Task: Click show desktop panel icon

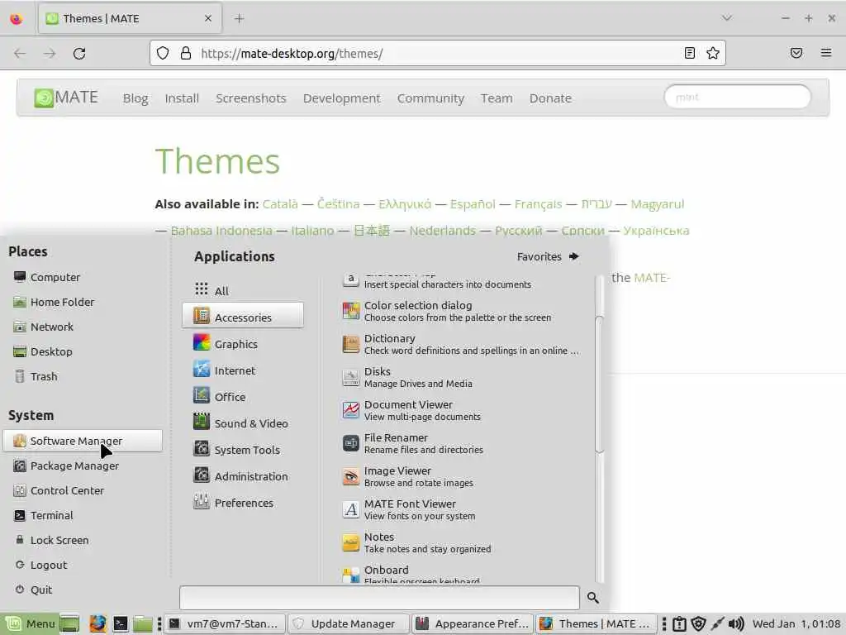Action: point(69,623)
